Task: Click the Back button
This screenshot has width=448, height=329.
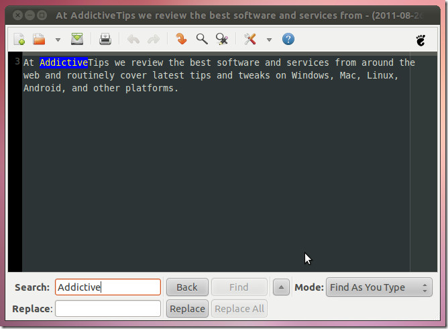Action: coord(187,287)
